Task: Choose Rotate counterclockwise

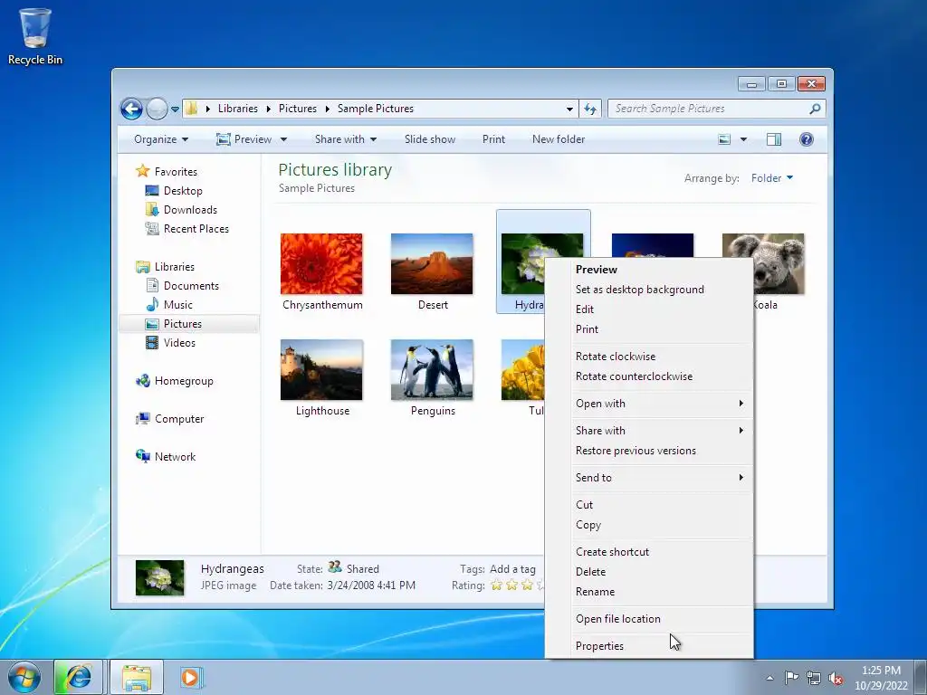Action: (649, 376)
